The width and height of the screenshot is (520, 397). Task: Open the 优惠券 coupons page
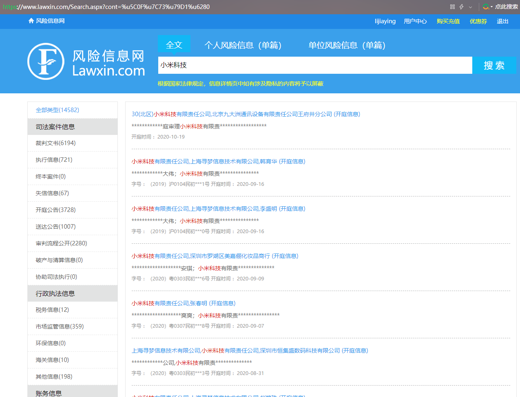pyautogui.click(x=478, y=21)
